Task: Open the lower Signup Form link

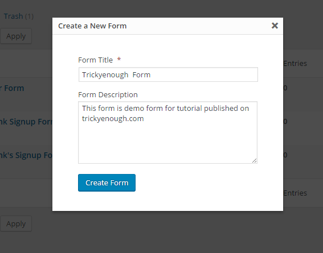Action: [x=26, y=155]
